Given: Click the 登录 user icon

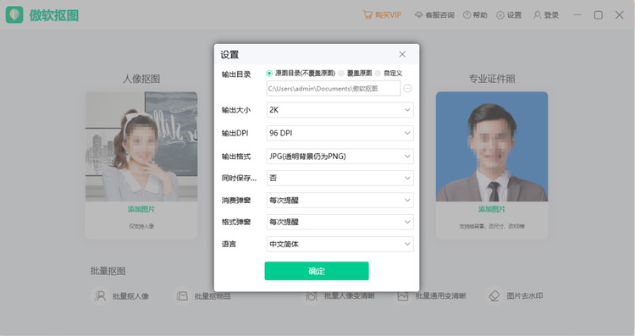Looking at the screenshot, I should [x=537, y=15].
